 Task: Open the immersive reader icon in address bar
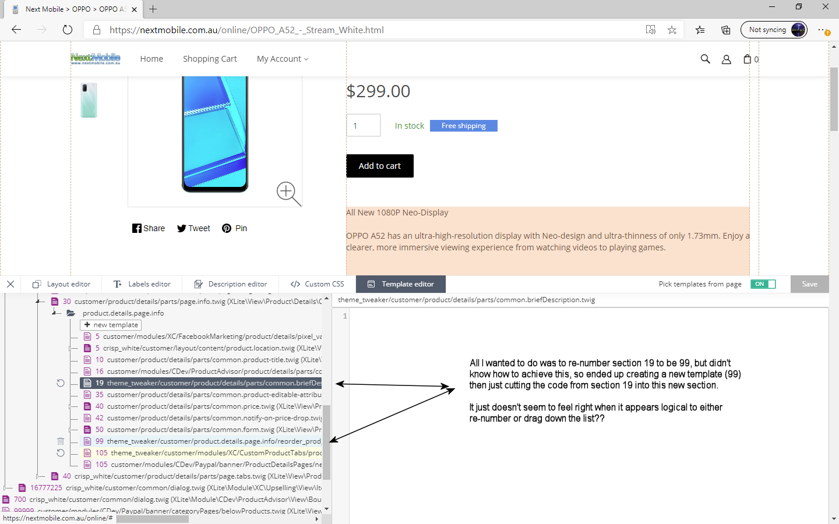point(651,30)
